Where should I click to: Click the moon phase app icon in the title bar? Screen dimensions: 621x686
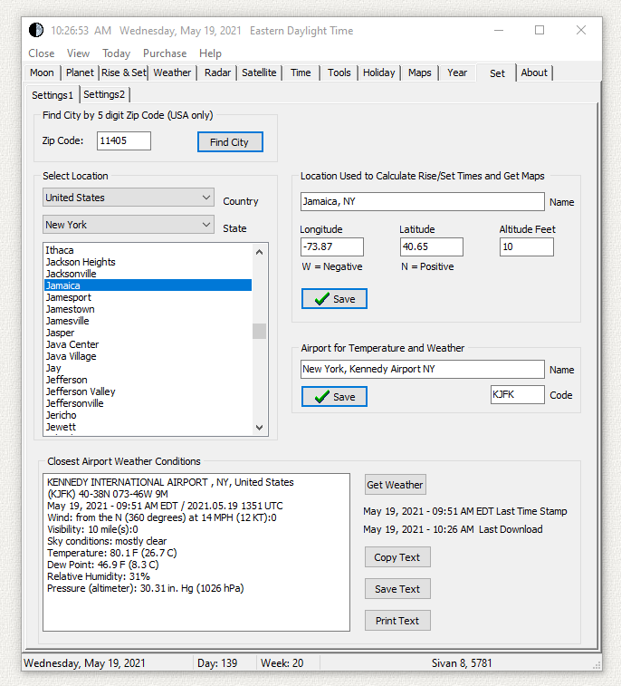[x=36, y=30]
